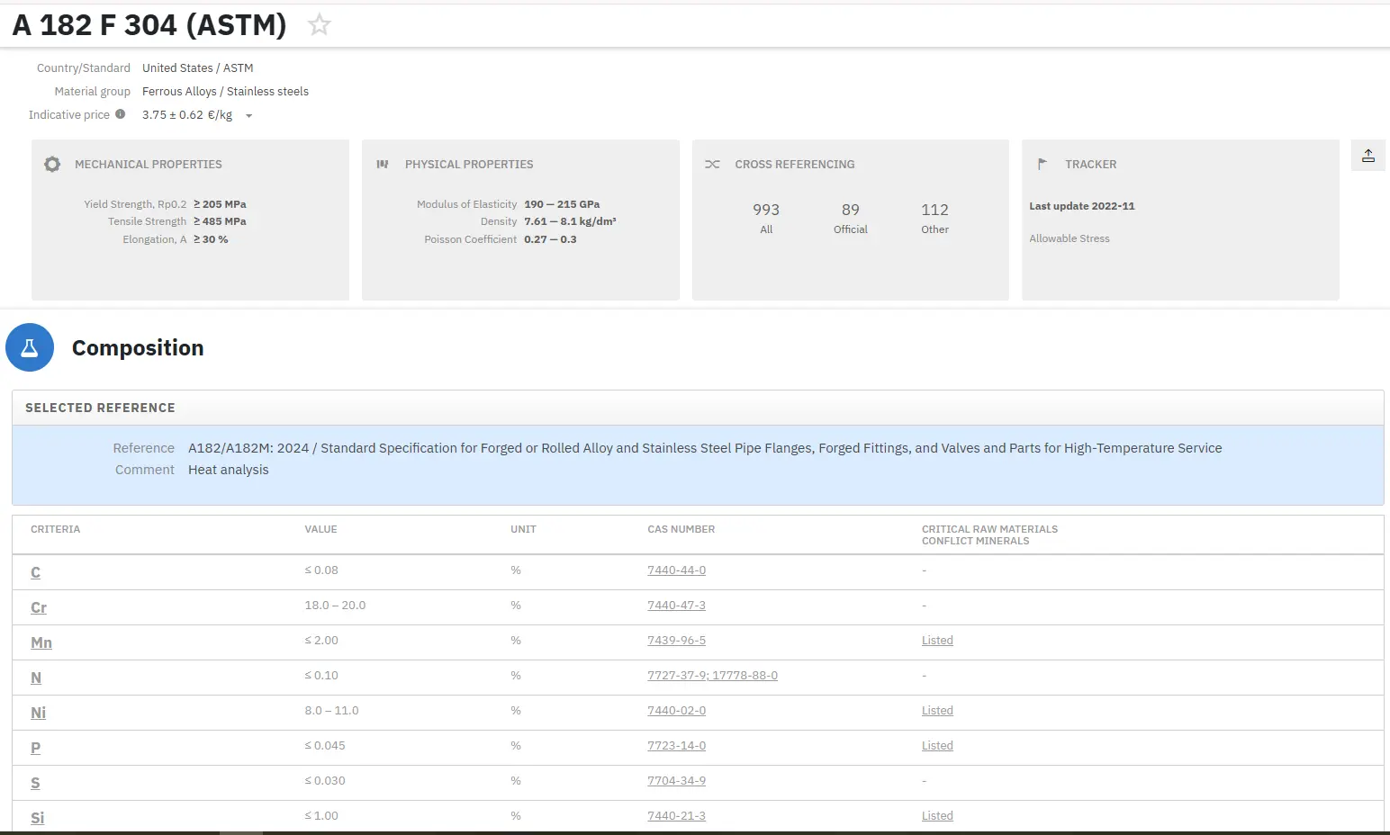Click Tensile Strength value ≥ 485 MPa
Viewport: 1390px width, 835px height.
click(x=220, y=221)
